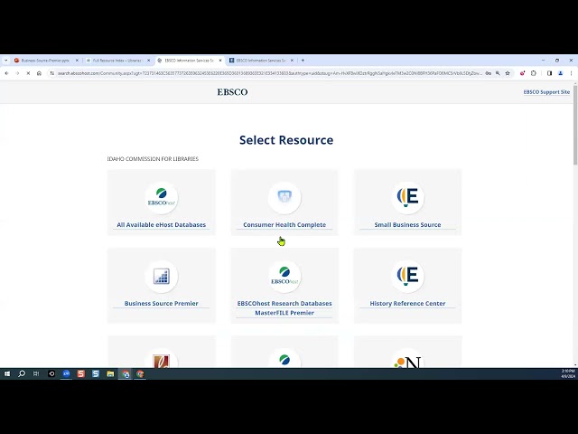This screenshot has height=434, width=578.
Task: Click the EBSCO logo in the header
Action: tap(232, 92)
